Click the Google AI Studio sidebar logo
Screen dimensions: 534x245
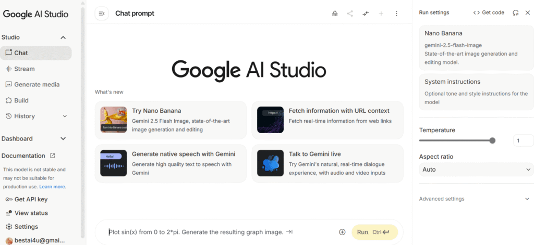(x=36, y=14)
